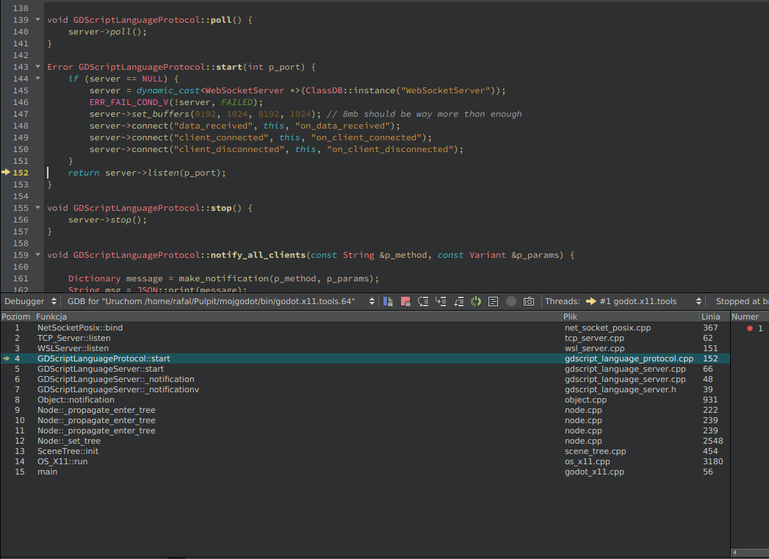769x559 pixels.
Task: Select the main stack frame
Action: (365, 472)
